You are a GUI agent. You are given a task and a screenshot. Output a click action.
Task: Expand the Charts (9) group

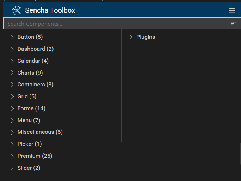click(13, 73)
